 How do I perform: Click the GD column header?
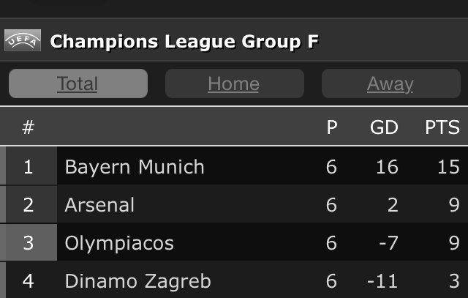[x=384, y=127]
